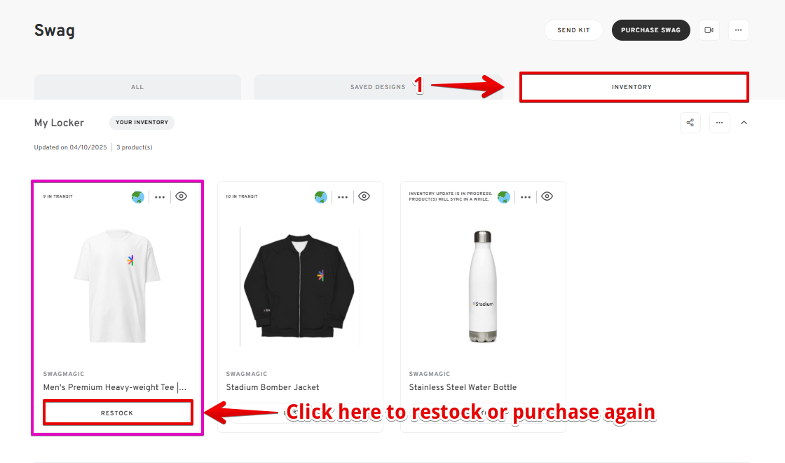Click the Send Kit button
Viewport: 785px width, 463px height.
[573, 30]
